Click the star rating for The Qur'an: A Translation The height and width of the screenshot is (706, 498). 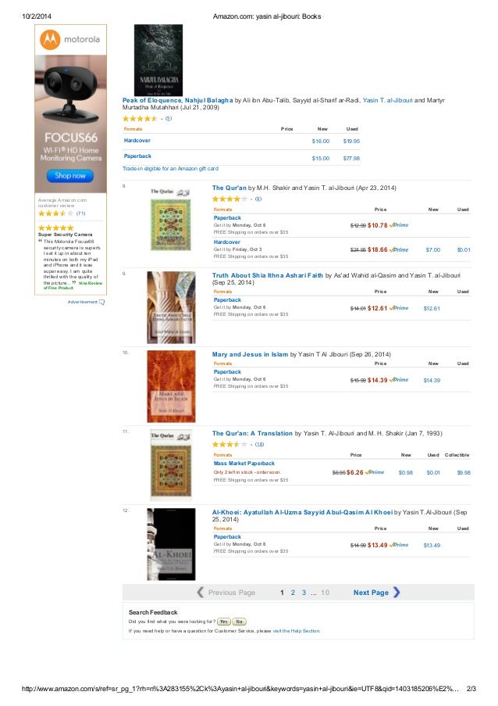click(229, 444)
